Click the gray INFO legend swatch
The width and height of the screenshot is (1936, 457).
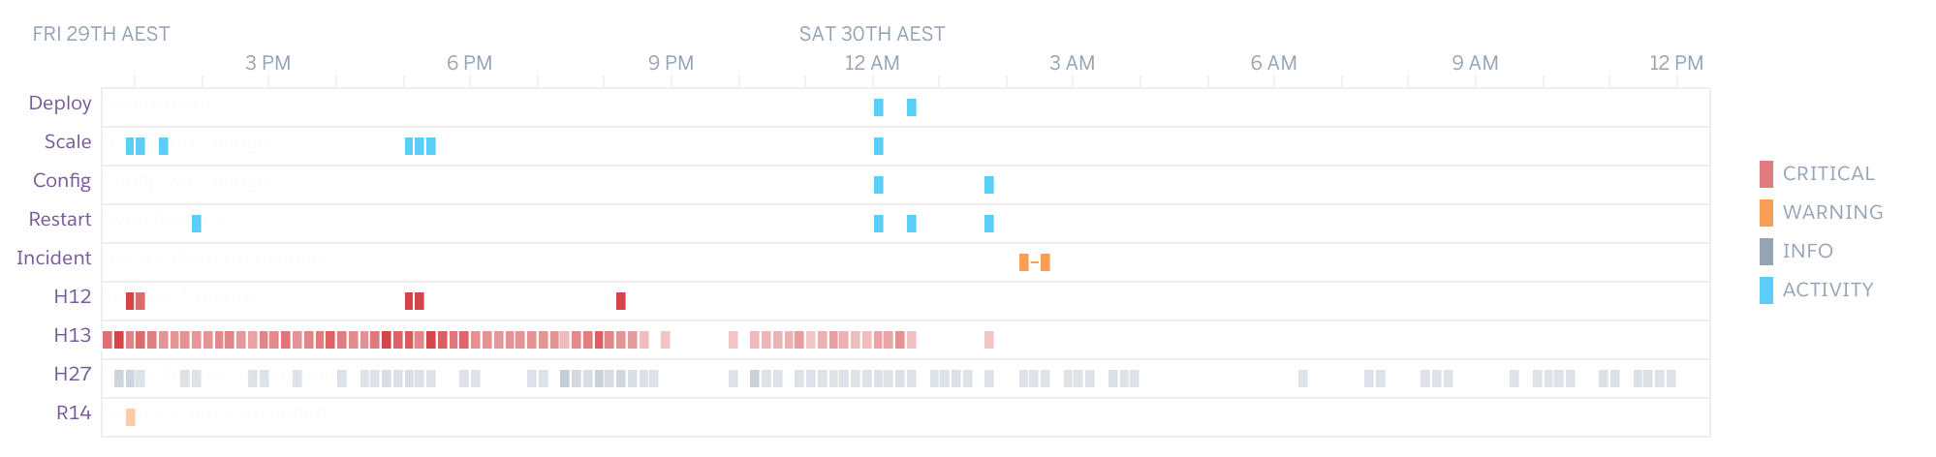click(x=1766, y=252)
